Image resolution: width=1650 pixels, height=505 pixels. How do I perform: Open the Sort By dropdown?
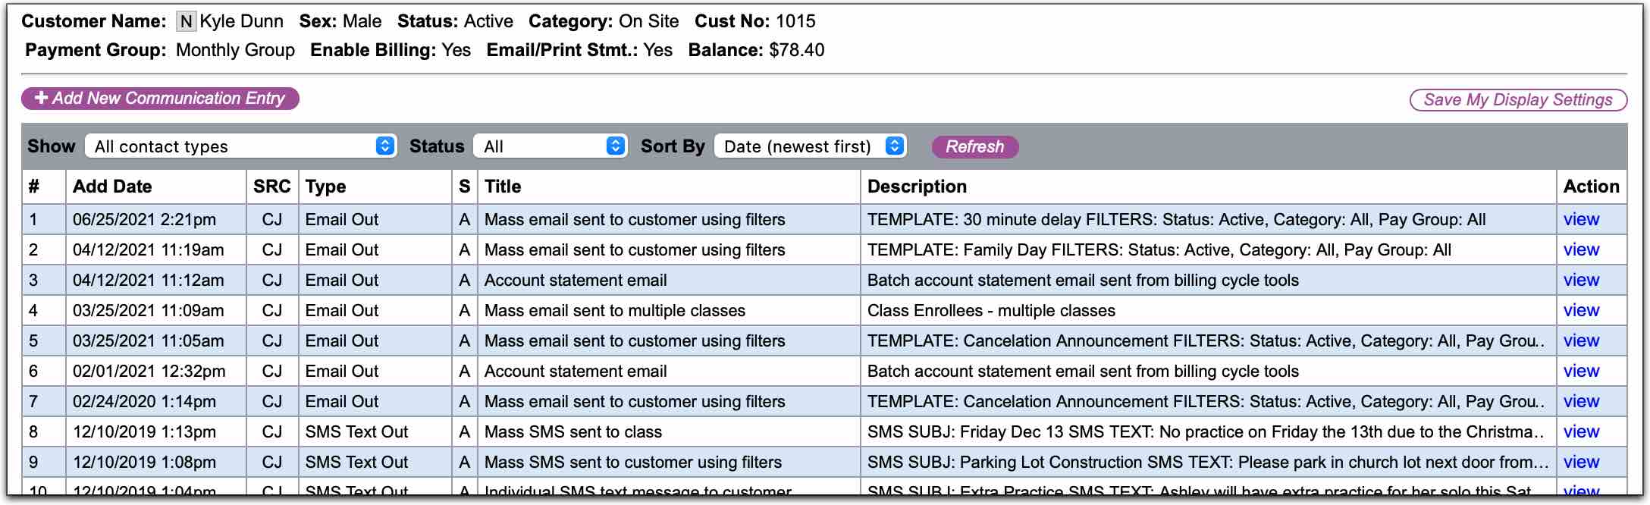[x=810, y=146]
